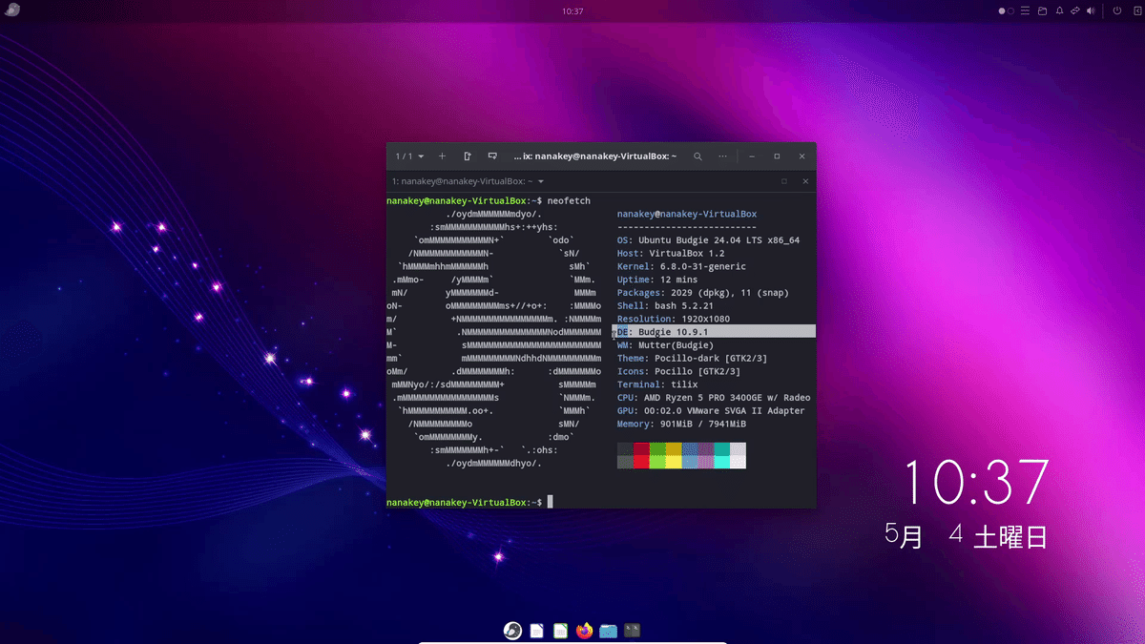Open the power session menu

click(x=1117, y=11)
